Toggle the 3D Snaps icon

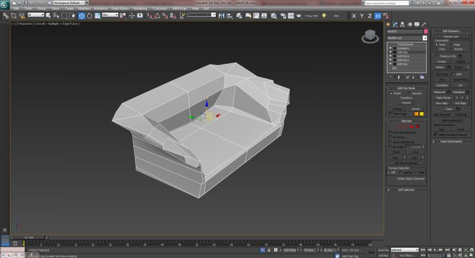coord(149,16)
